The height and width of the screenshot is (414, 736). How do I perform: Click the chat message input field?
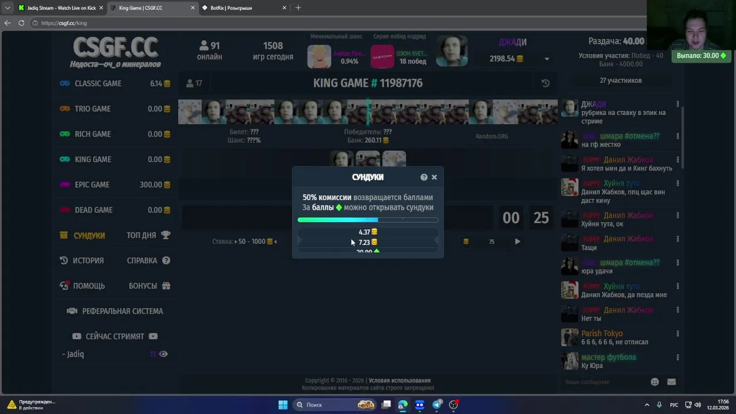click(604, 382)
